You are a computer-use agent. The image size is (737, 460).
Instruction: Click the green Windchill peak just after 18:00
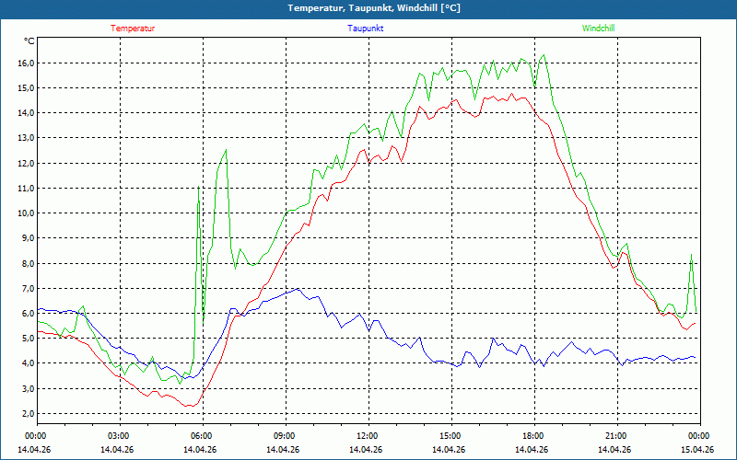[544, 54]
